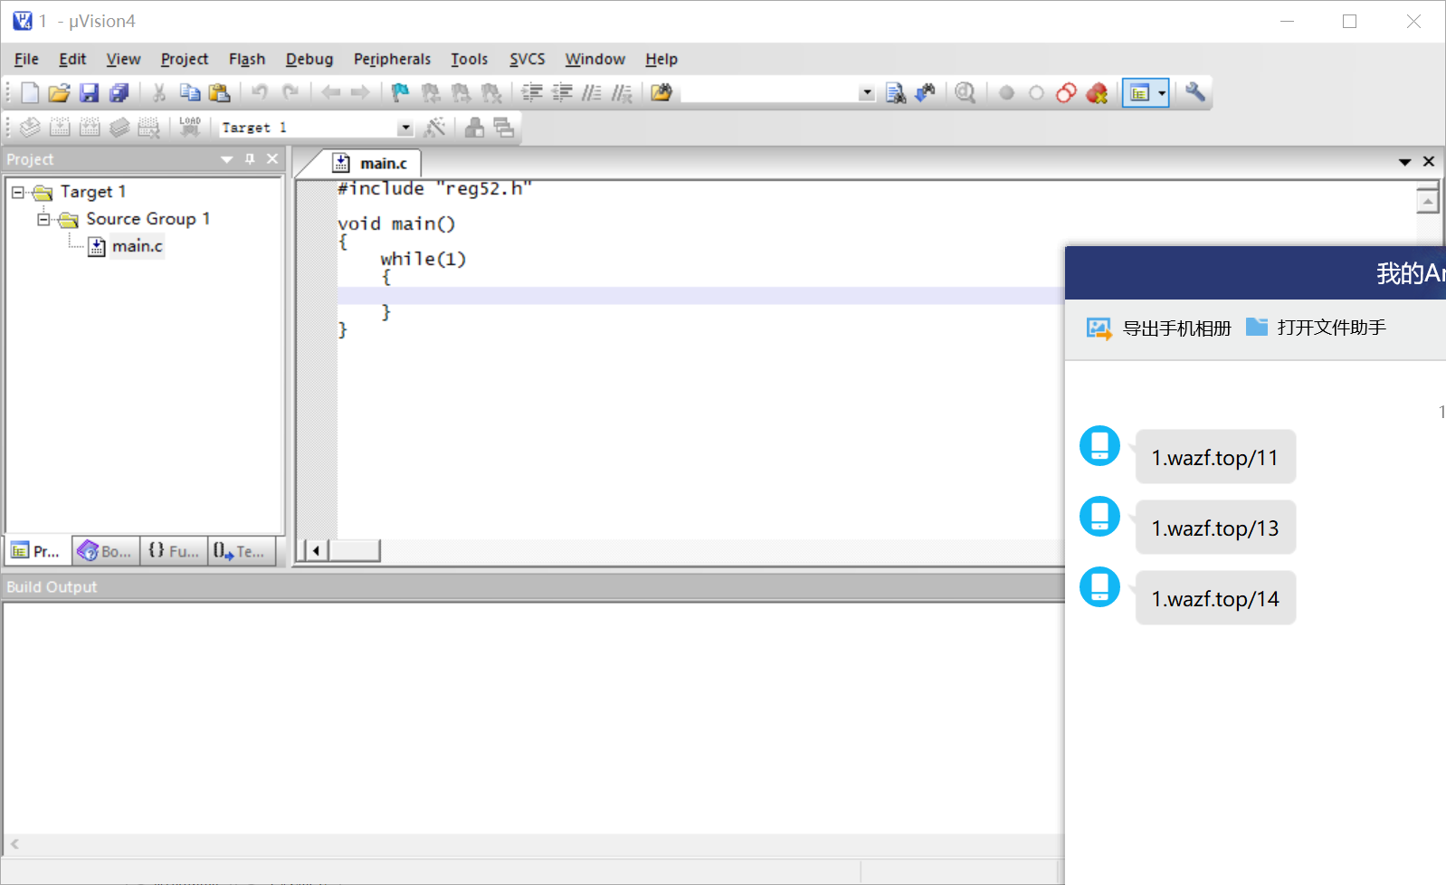Screen dimensions: 1446x885
Task: Navigate forwards with the right arrow icon
Action: pos(360,92)
